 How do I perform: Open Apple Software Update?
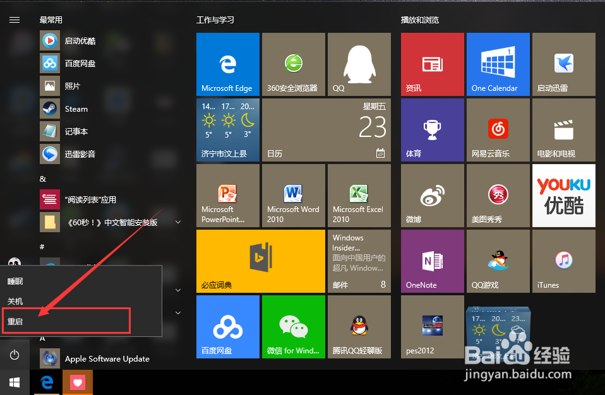pyautogui.click(x=112, y=359)
